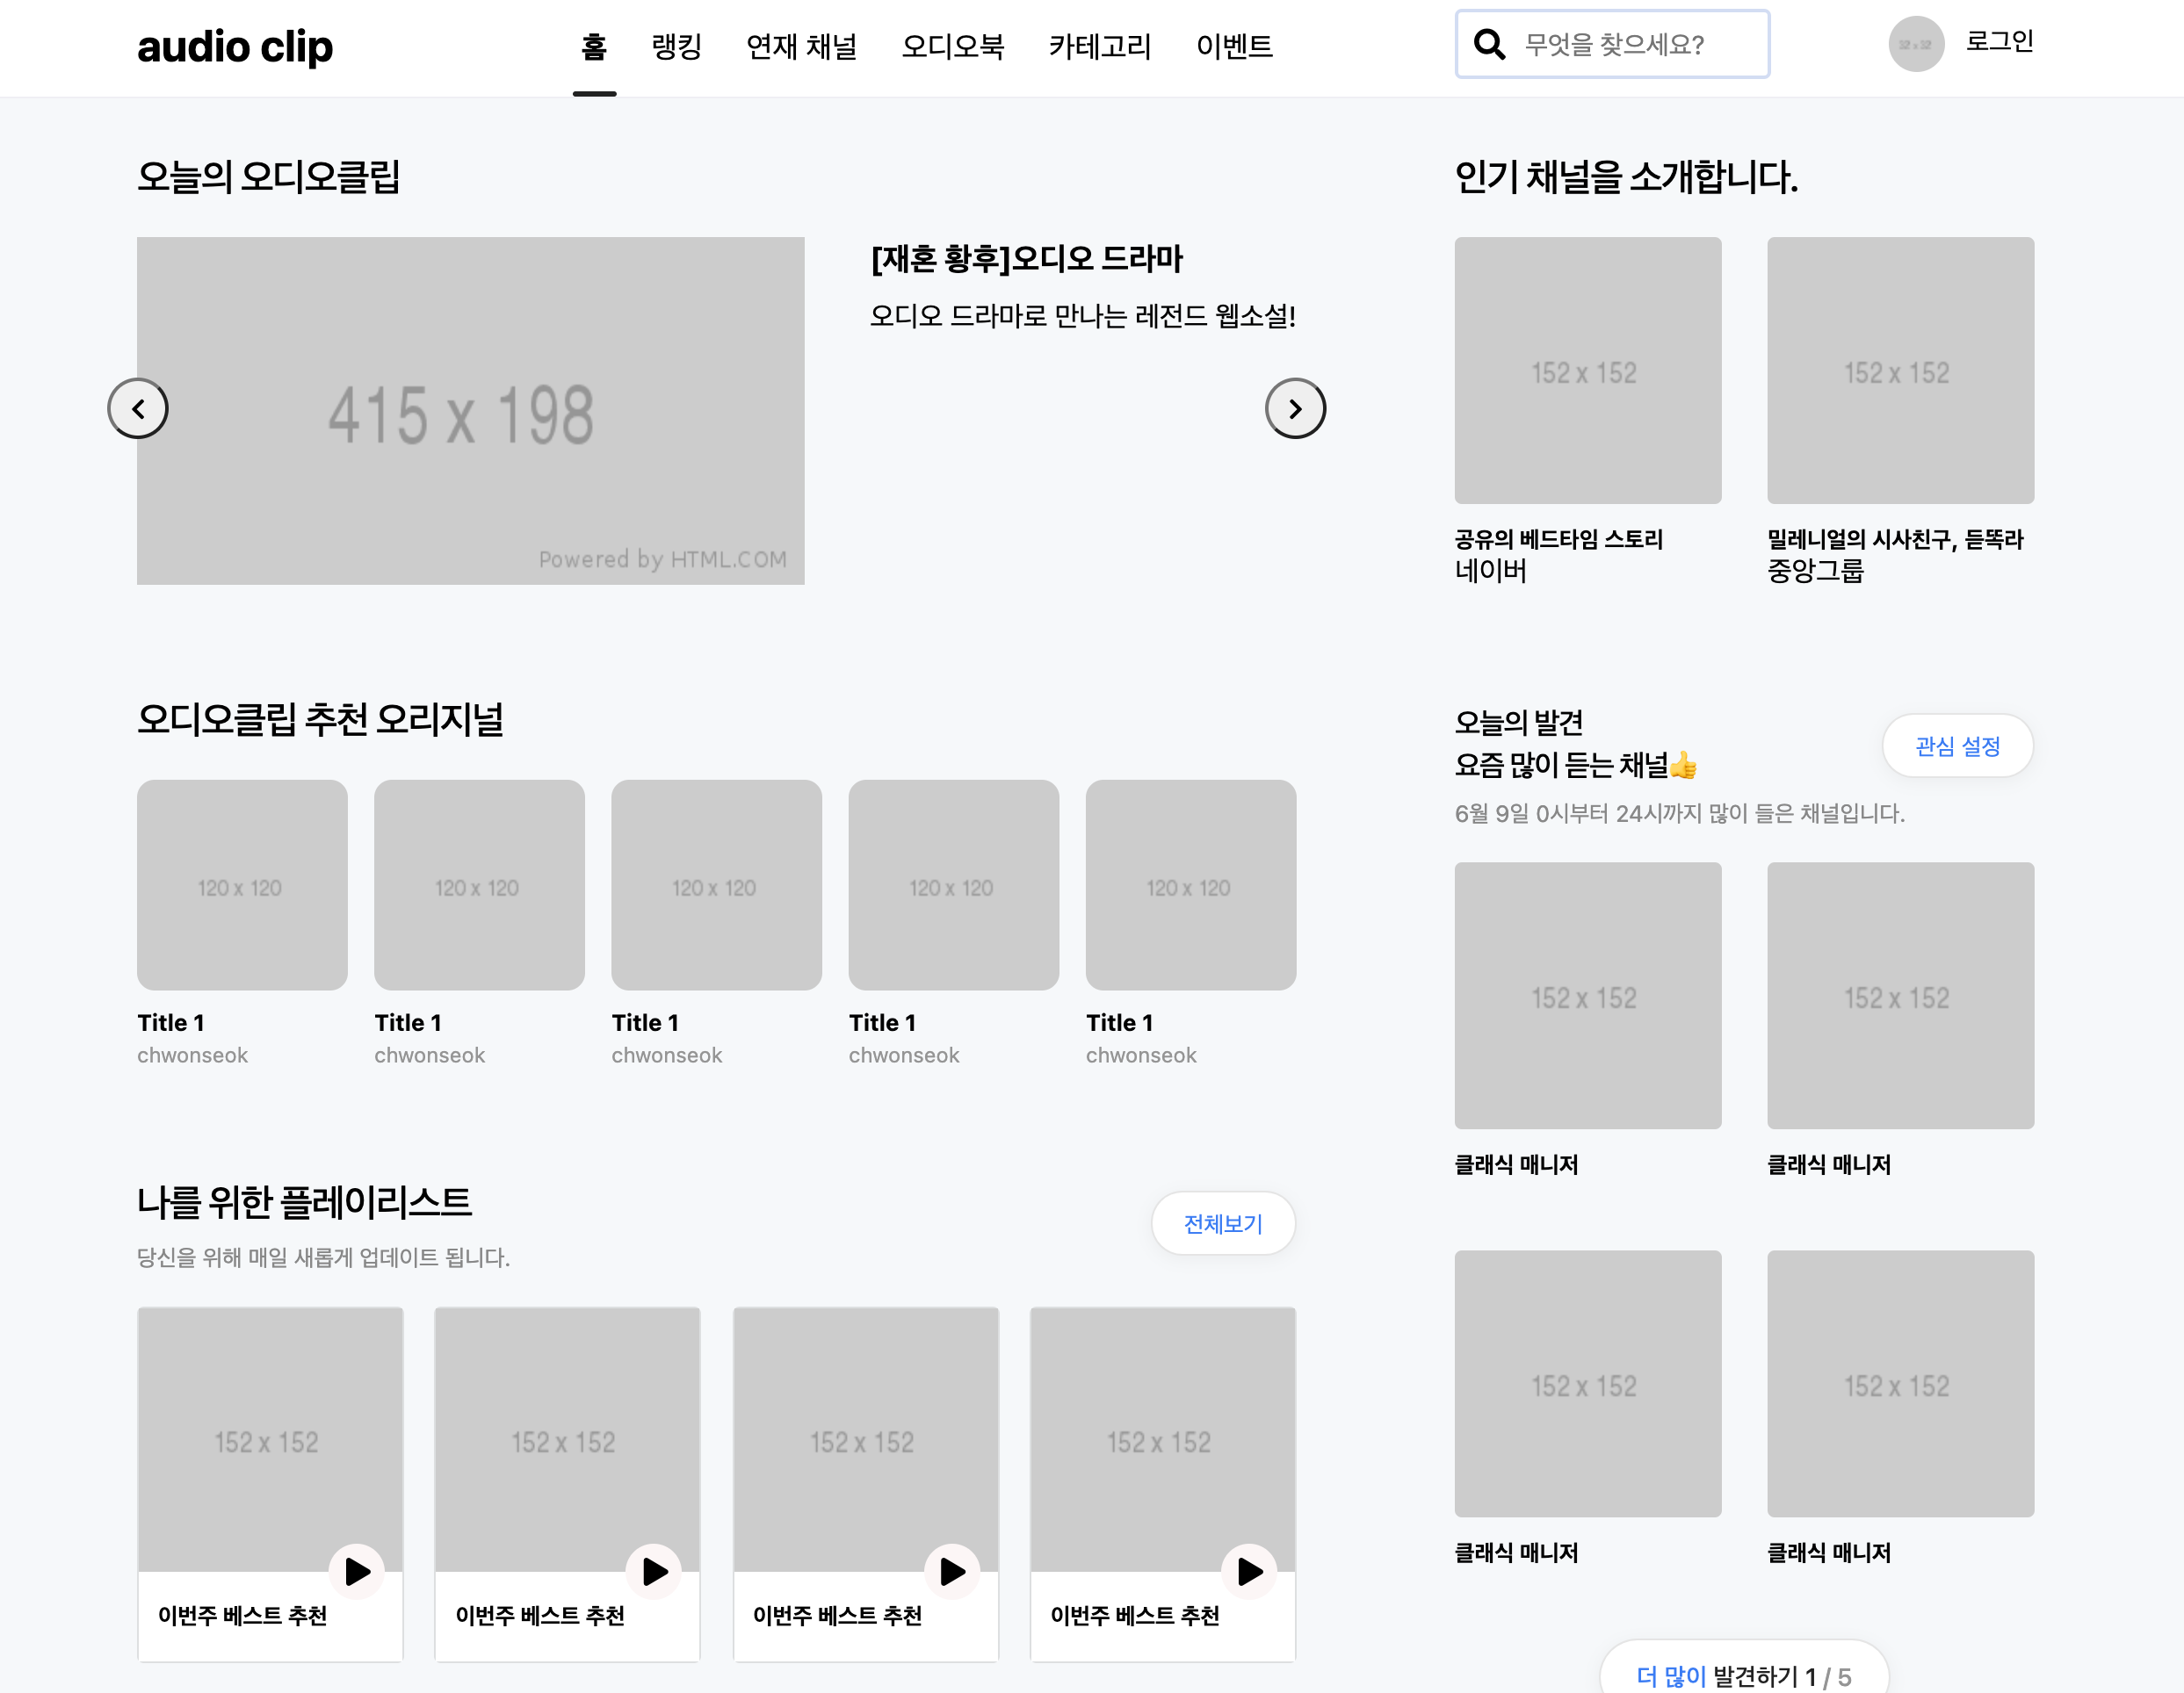Go to previous carousel slide

pos(138,408)
